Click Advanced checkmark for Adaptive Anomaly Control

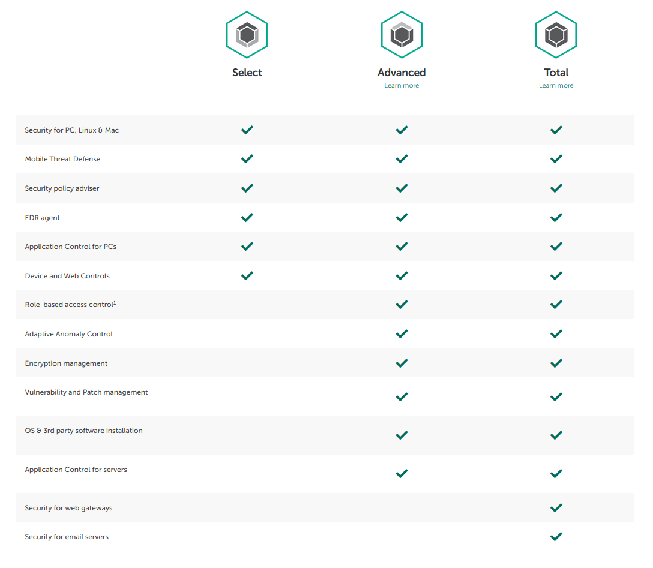click(402, 334)
